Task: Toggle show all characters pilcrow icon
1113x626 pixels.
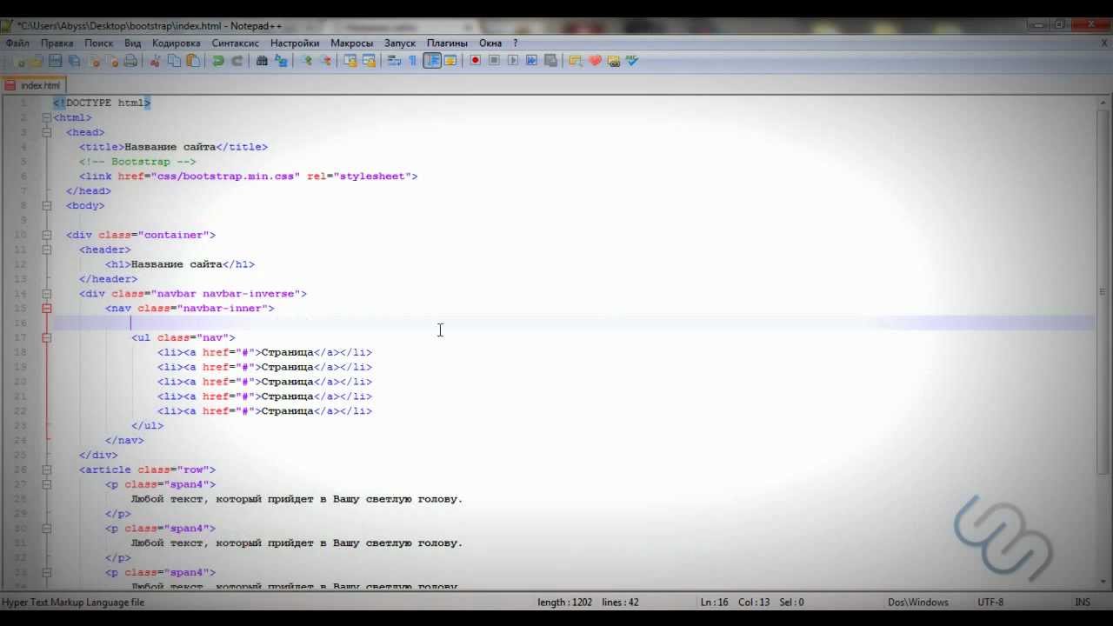Action: (413, 61)
